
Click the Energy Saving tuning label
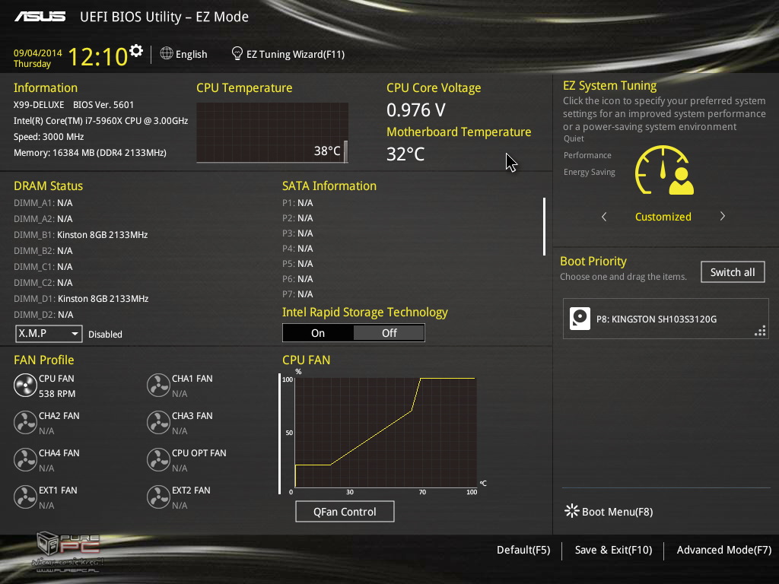tap(590, 173)
